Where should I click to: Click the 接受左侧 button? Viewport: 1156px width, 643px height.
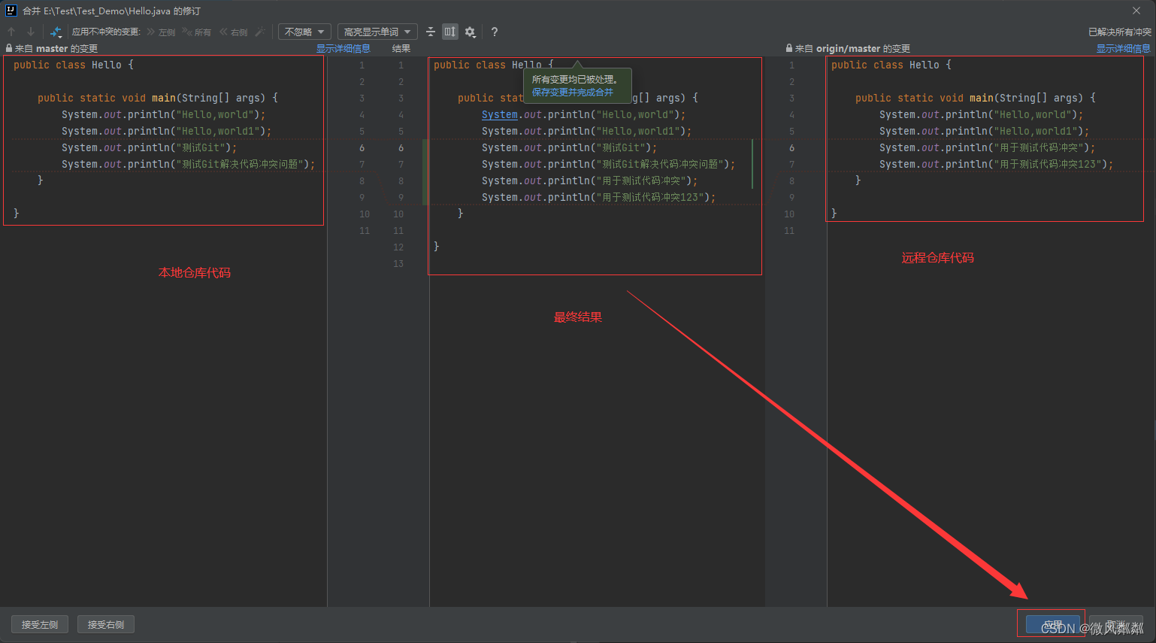click(x=40, y=624)
